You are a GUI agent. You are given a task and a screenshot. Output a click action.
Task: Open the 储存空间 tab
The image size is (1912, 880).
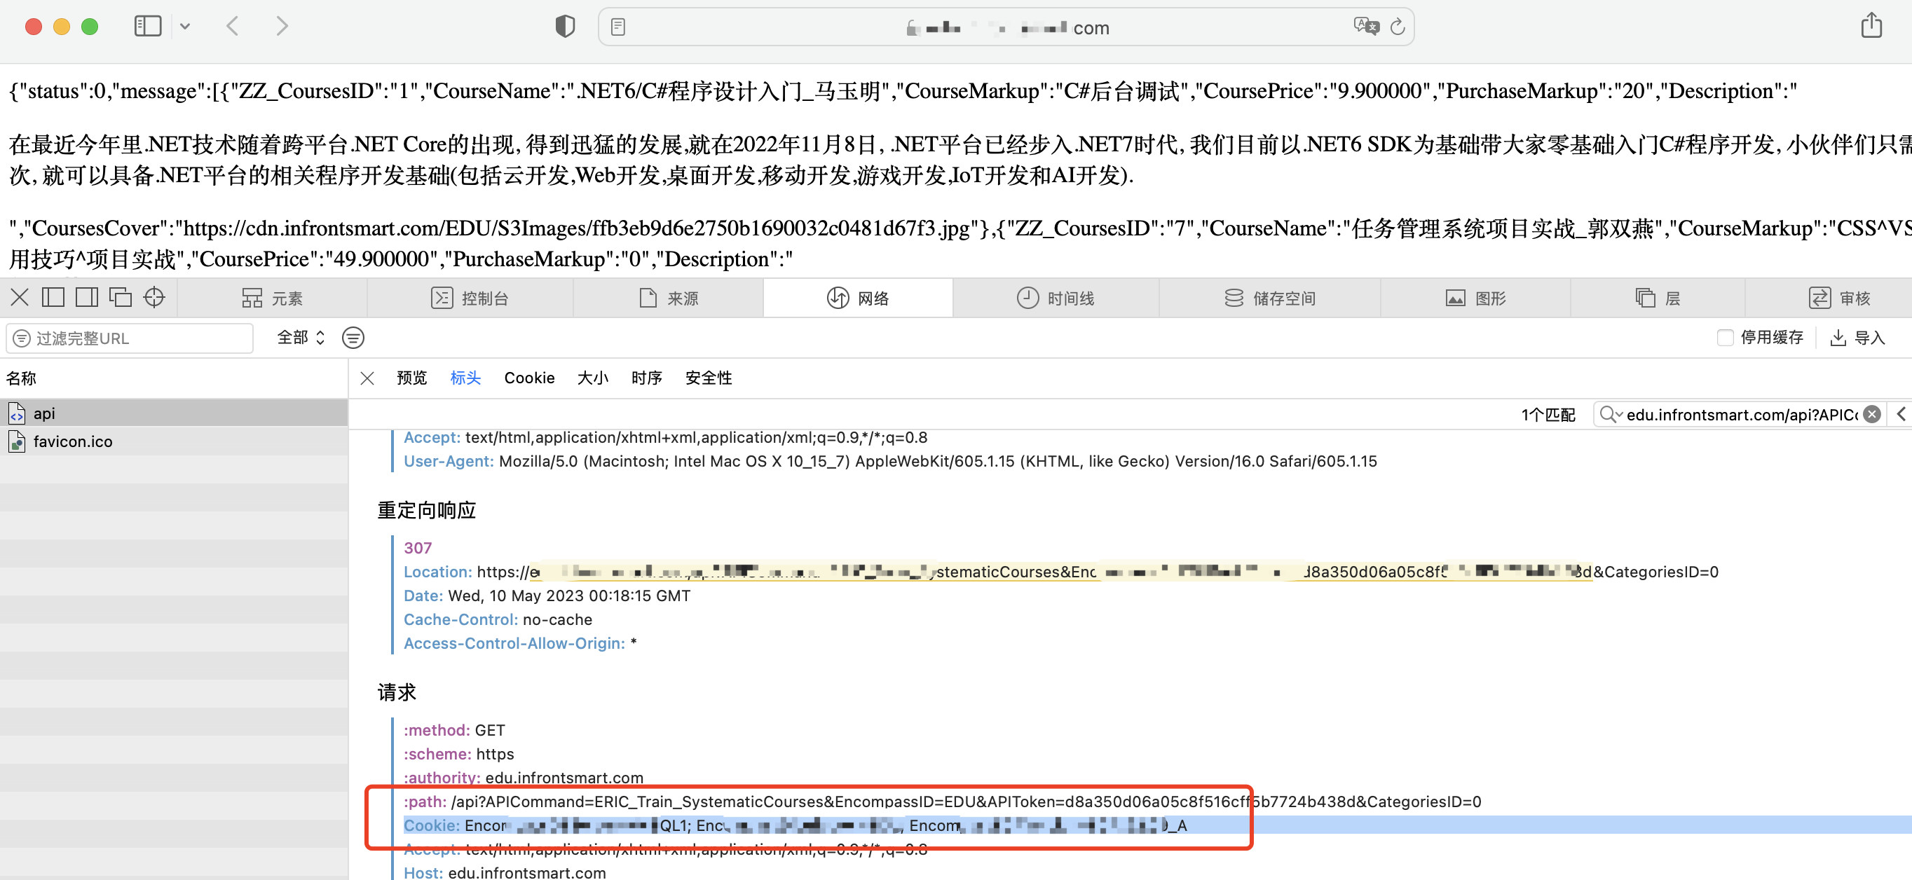(1269, 298)
